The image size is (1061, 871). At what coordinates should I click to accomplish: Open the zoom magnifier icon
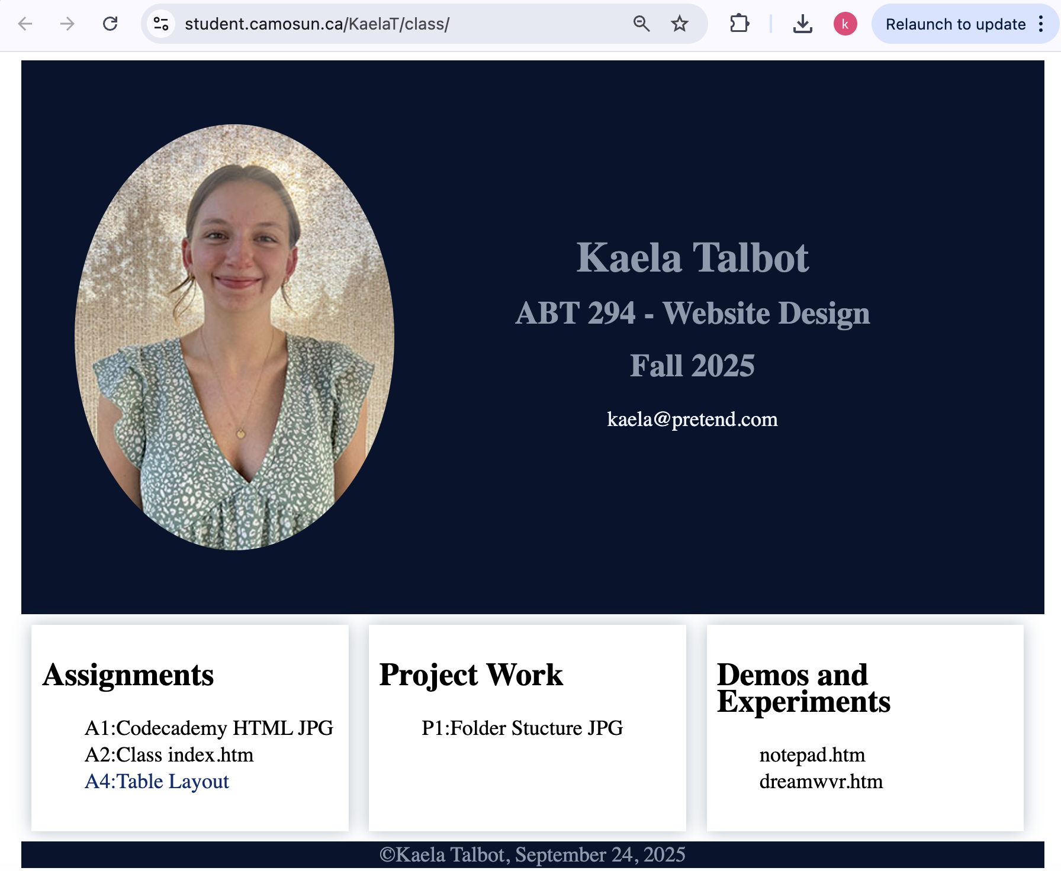641,24
